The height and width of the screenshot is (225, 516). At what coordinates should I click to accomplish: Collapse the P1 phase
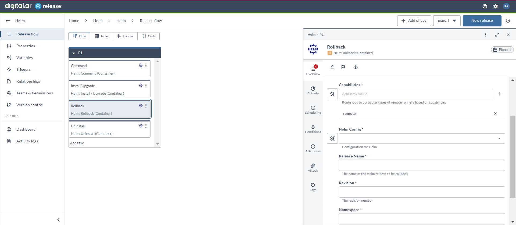[x=74, y=53]
